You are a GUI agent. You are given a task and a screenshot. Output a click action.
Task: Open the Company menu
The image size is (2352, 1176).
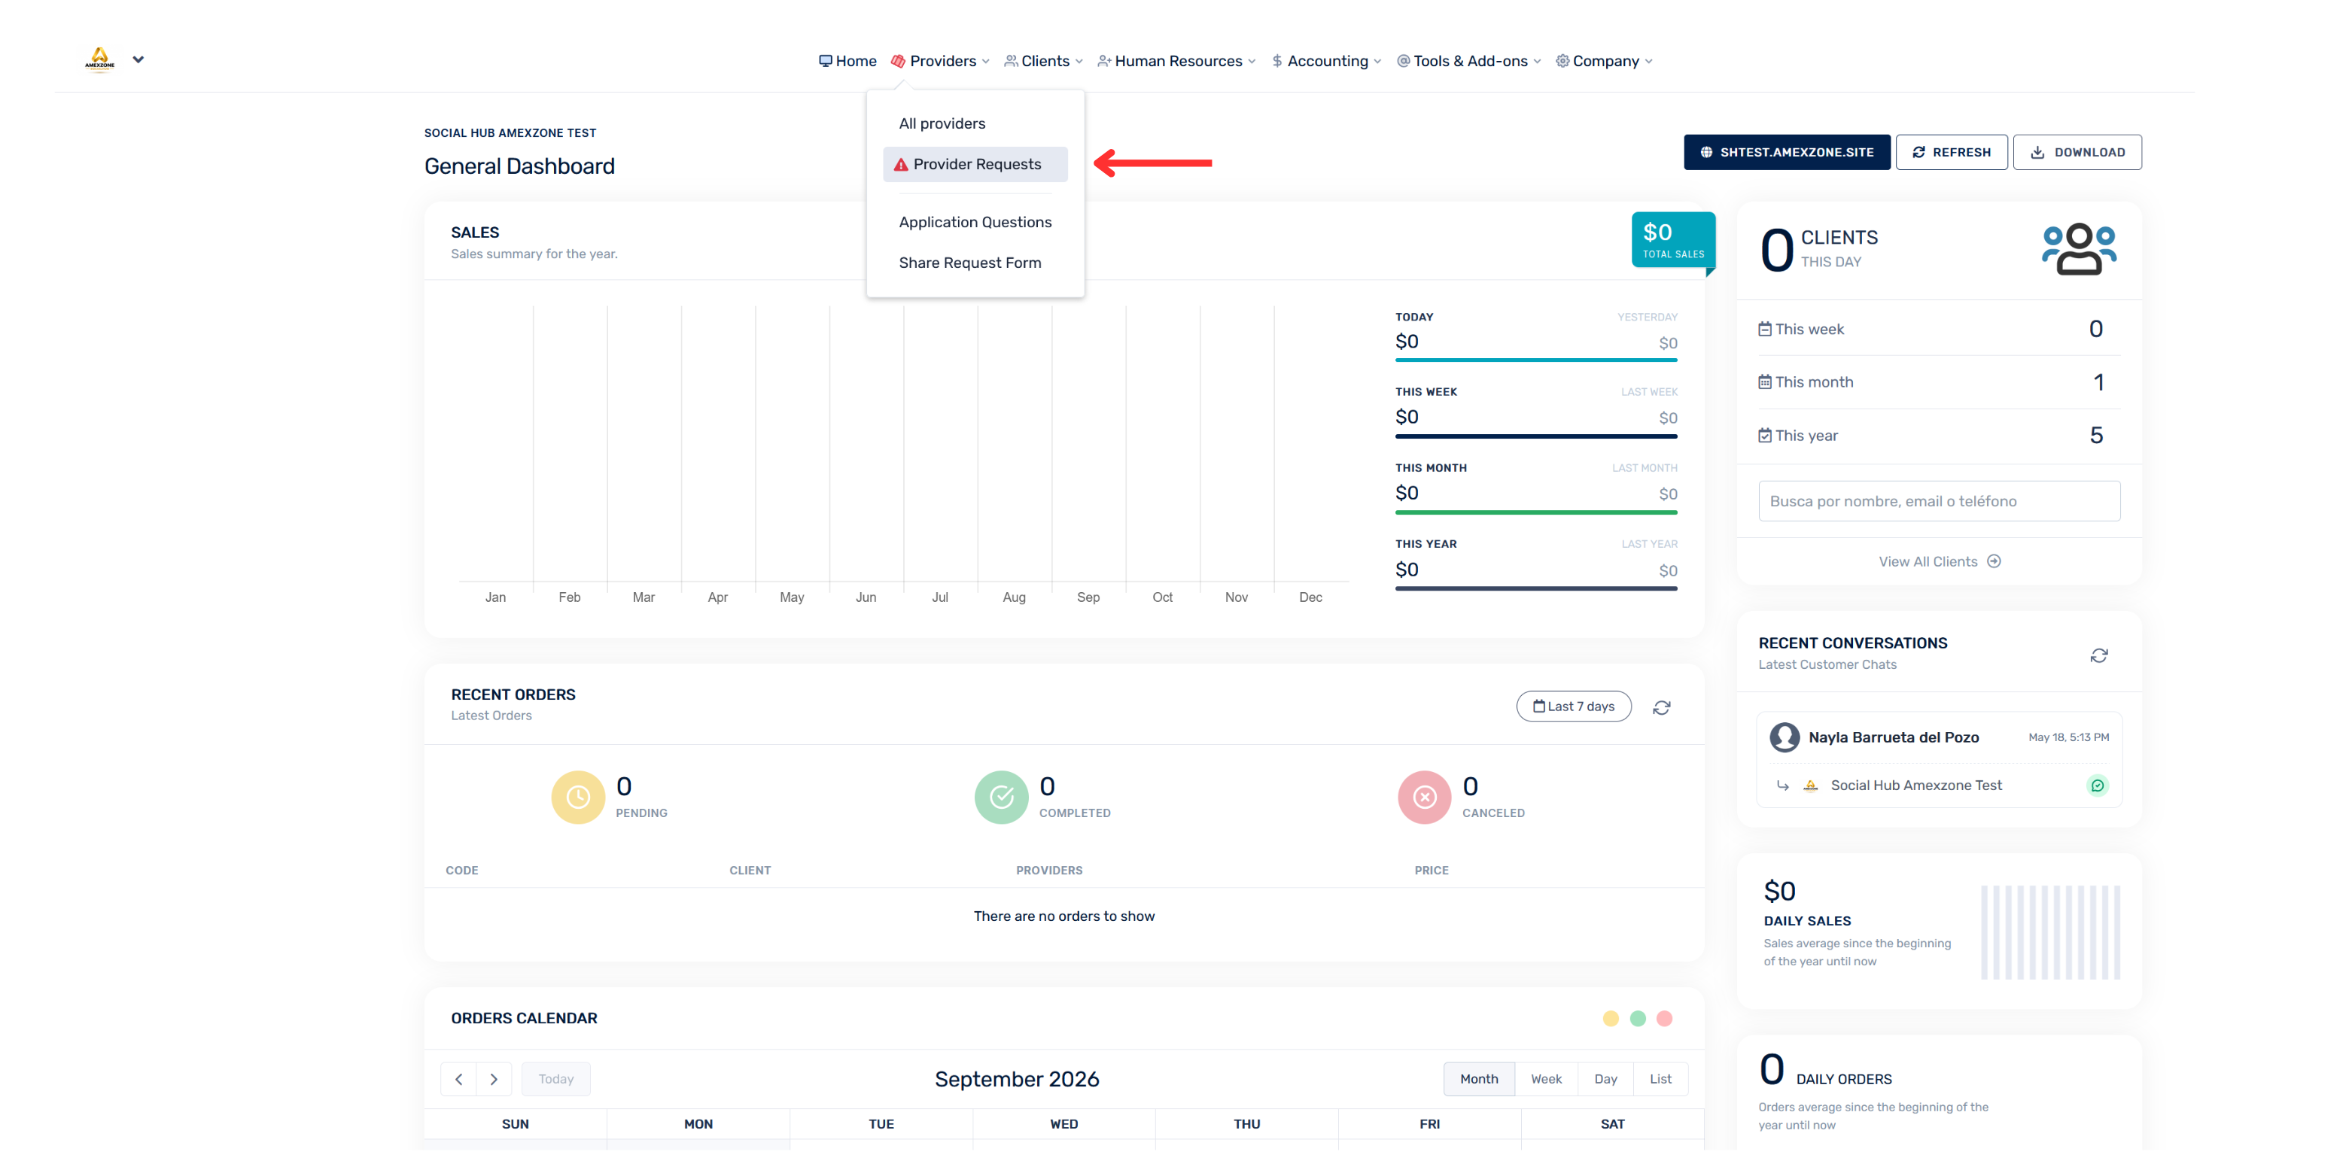pyautogui.click(x=1603, y=61)
